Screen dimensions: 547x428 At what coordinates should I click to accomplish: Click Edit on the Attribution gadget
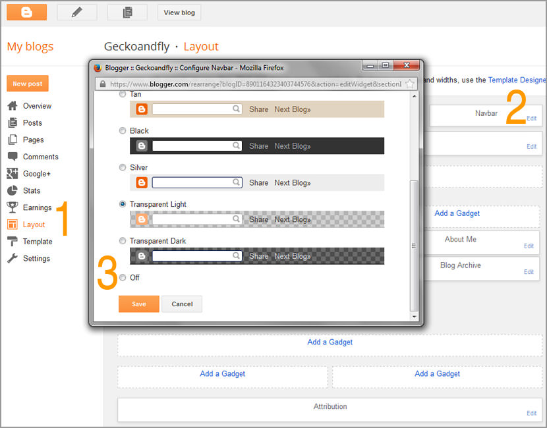[x=531, y=413]
